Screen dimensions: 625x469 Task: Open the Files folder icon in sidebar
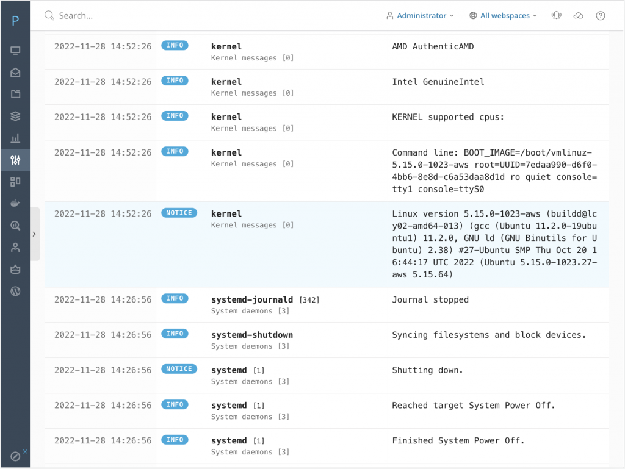pyautogui.click(x=15, y=95)
